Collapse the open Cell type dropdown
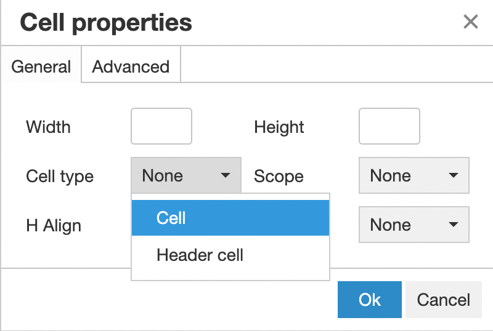 185,176
